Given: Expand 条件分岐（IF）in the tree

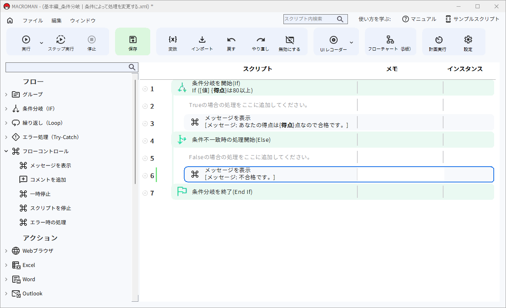Looking at the screenshot, I should coord(6,109).
